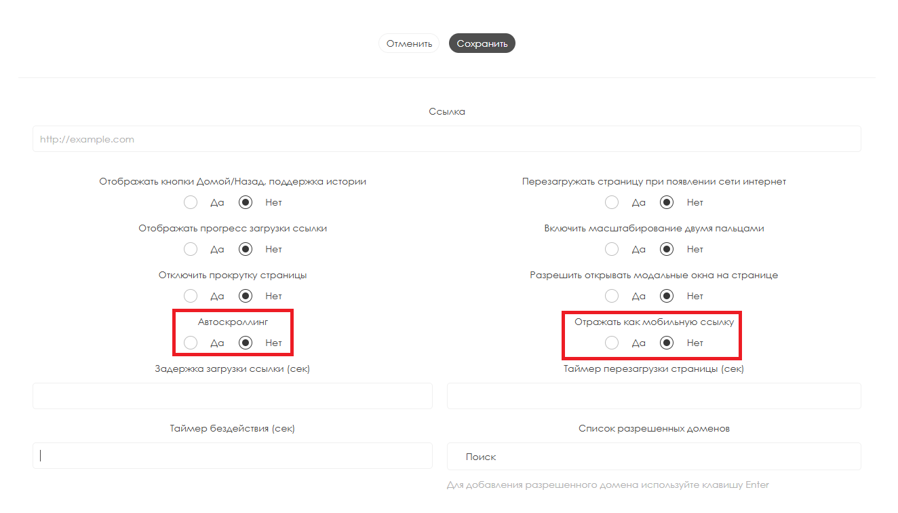This screenshot has width=898, height=513.
Task: Select Нет for modal windows option
Action: [x=667, y=296]
